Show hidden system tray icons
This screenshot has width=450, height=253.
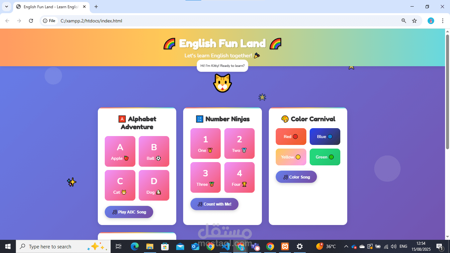pyautogui.click(x=346, y=246)
